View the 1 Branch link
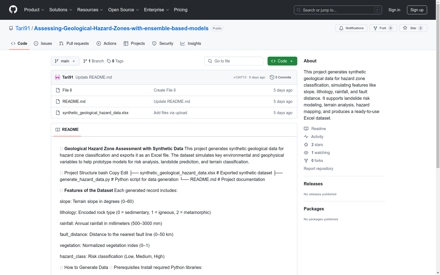 click(94, 61)
